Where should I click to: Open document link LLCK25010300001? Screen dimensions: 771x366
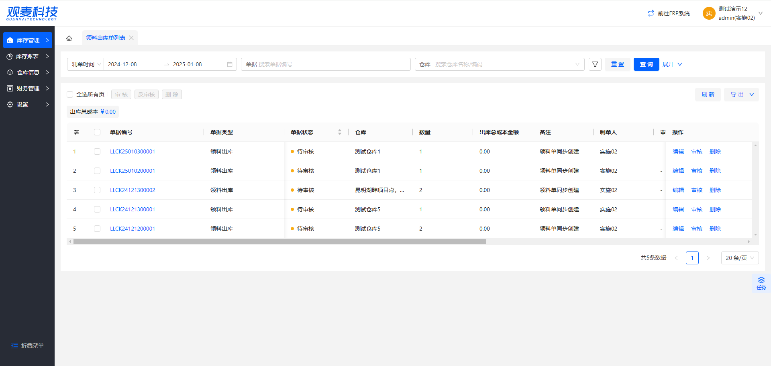point(133,151)
